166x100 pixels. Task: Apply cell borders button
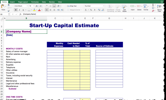[x=29, y=10]
